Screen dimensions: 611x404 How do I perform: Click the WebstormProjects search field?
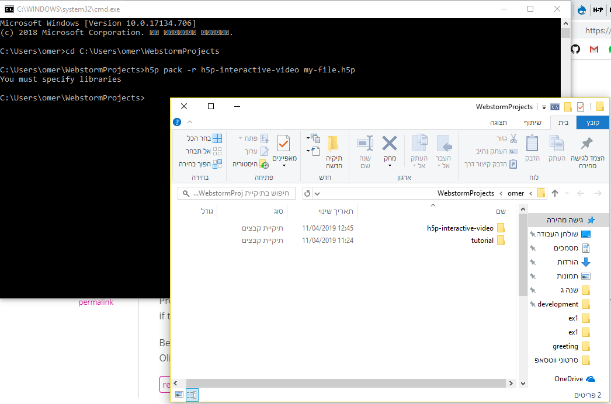(237, 193)
